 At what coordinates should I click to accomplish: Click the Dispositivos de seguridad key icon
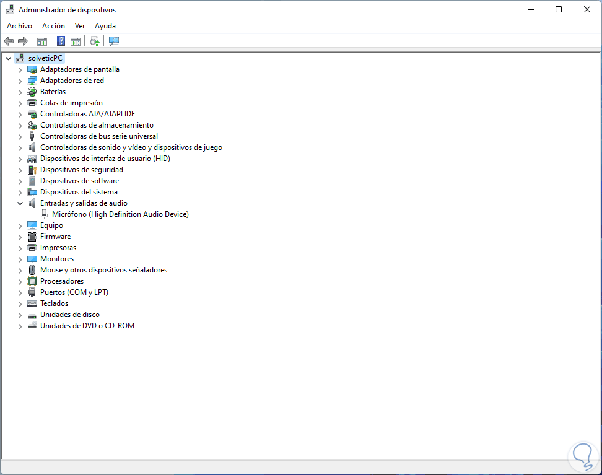point(32,170)
